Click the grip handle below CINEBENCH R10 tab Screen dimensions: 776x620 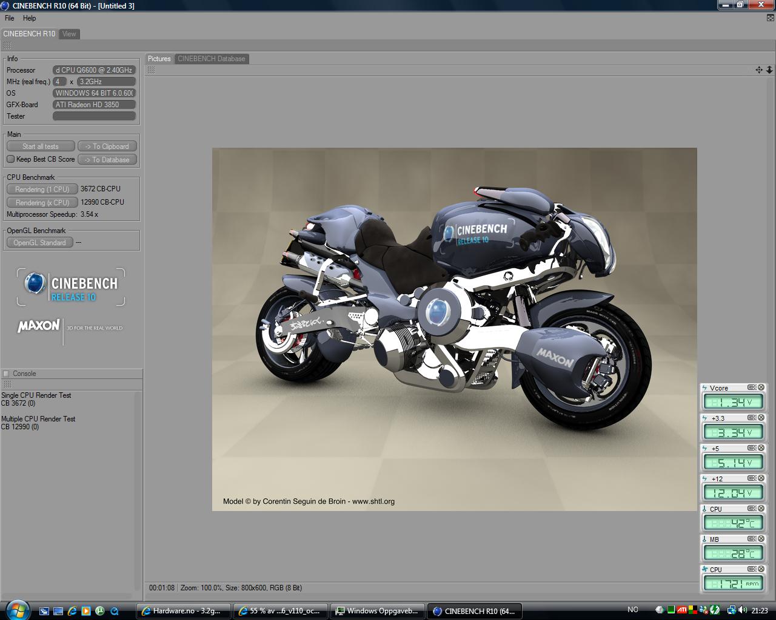point(7,45)
